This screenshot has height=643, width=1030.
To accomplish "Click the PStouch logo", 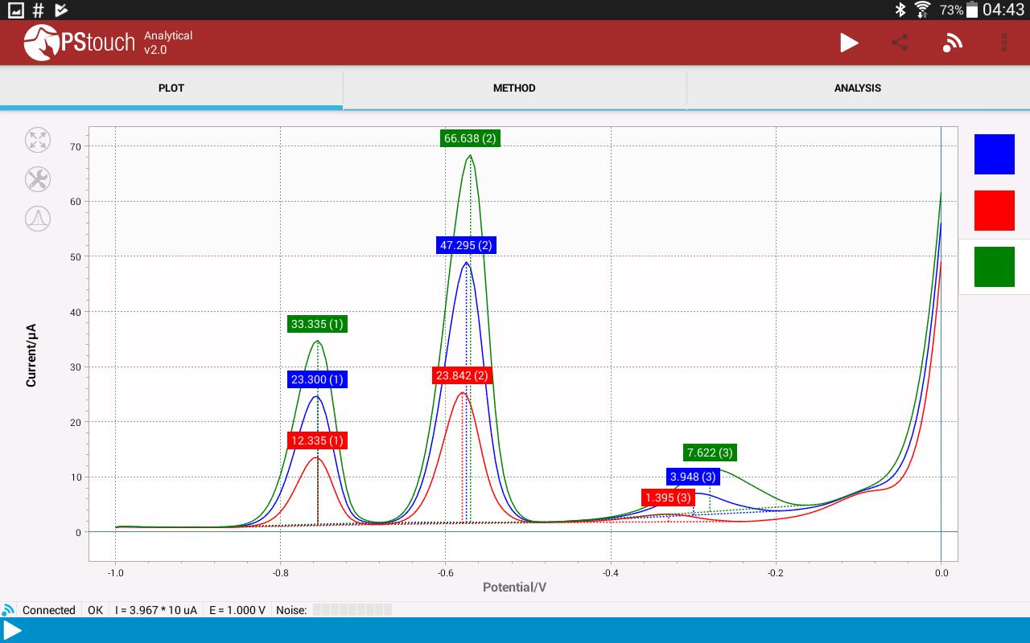I will pyautogui.click(x=79, y=43).
